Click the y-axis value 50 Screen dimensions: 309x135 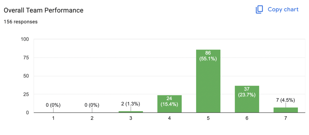(x=26, y=76)
